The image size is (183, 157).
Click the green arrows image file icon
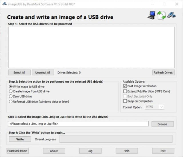coord(162,15)
